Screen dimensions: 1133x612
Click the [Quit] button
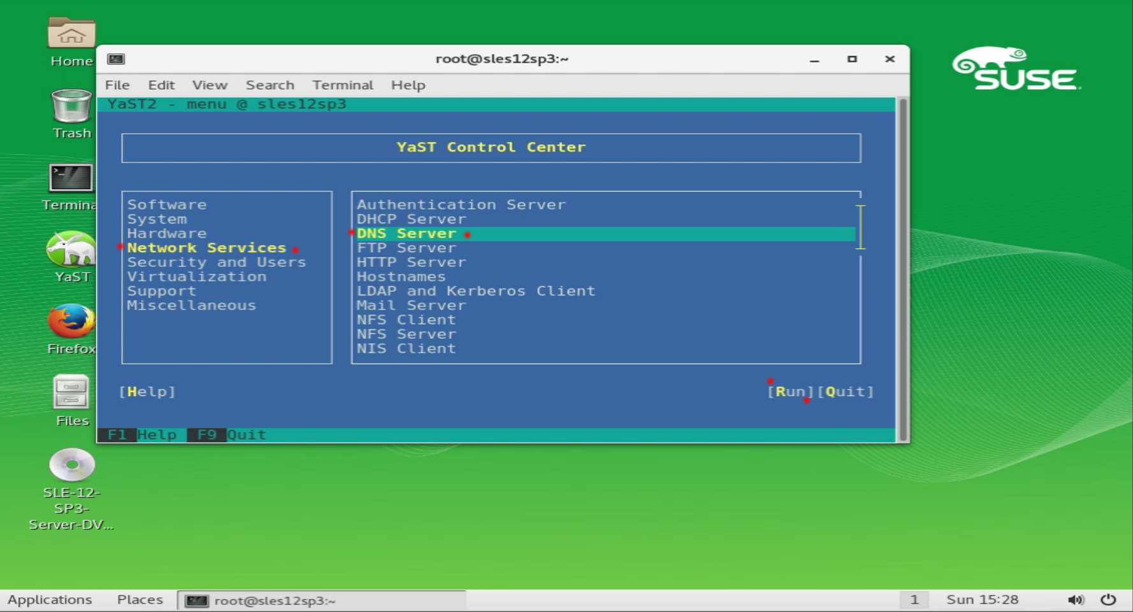click(x=846, y=392)
